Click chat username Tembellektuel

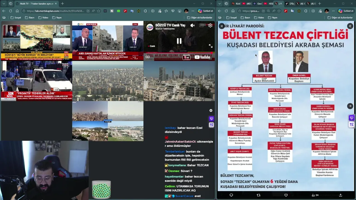[x=175, y=152]
